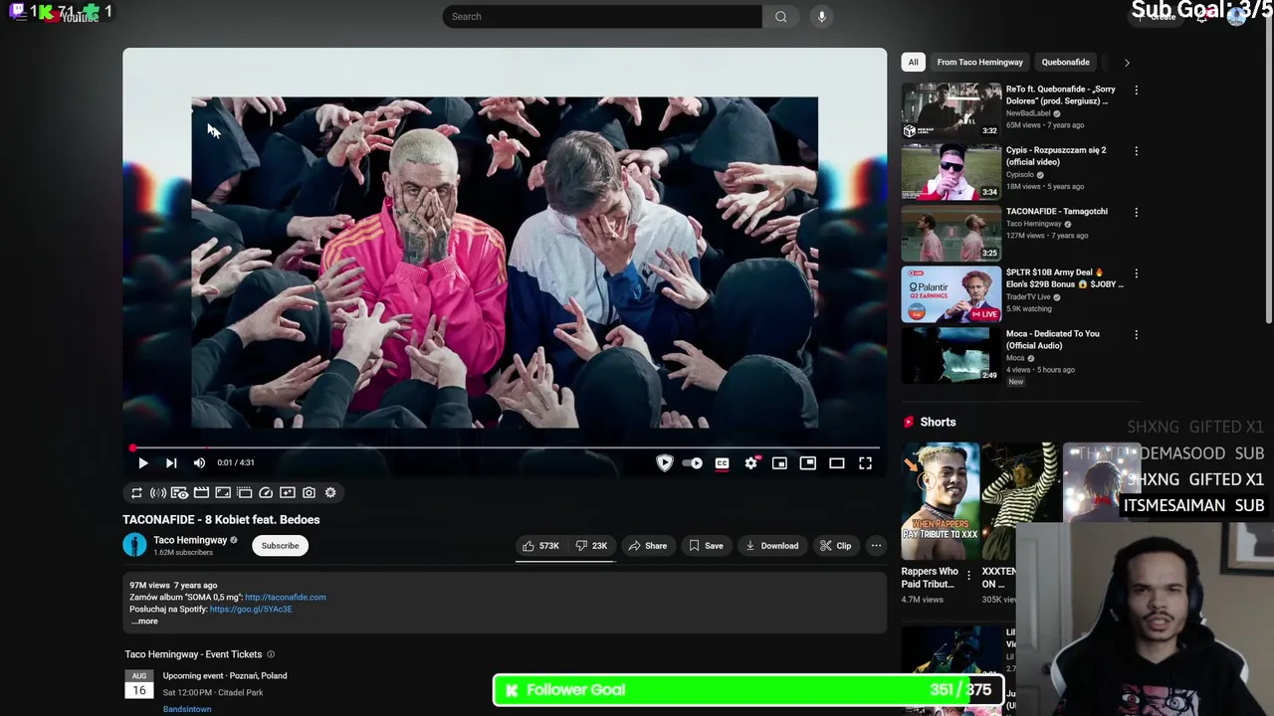Click the audio boost wave icon
The height and width of the screenshot is (716, 1274).
coord(158,492)
